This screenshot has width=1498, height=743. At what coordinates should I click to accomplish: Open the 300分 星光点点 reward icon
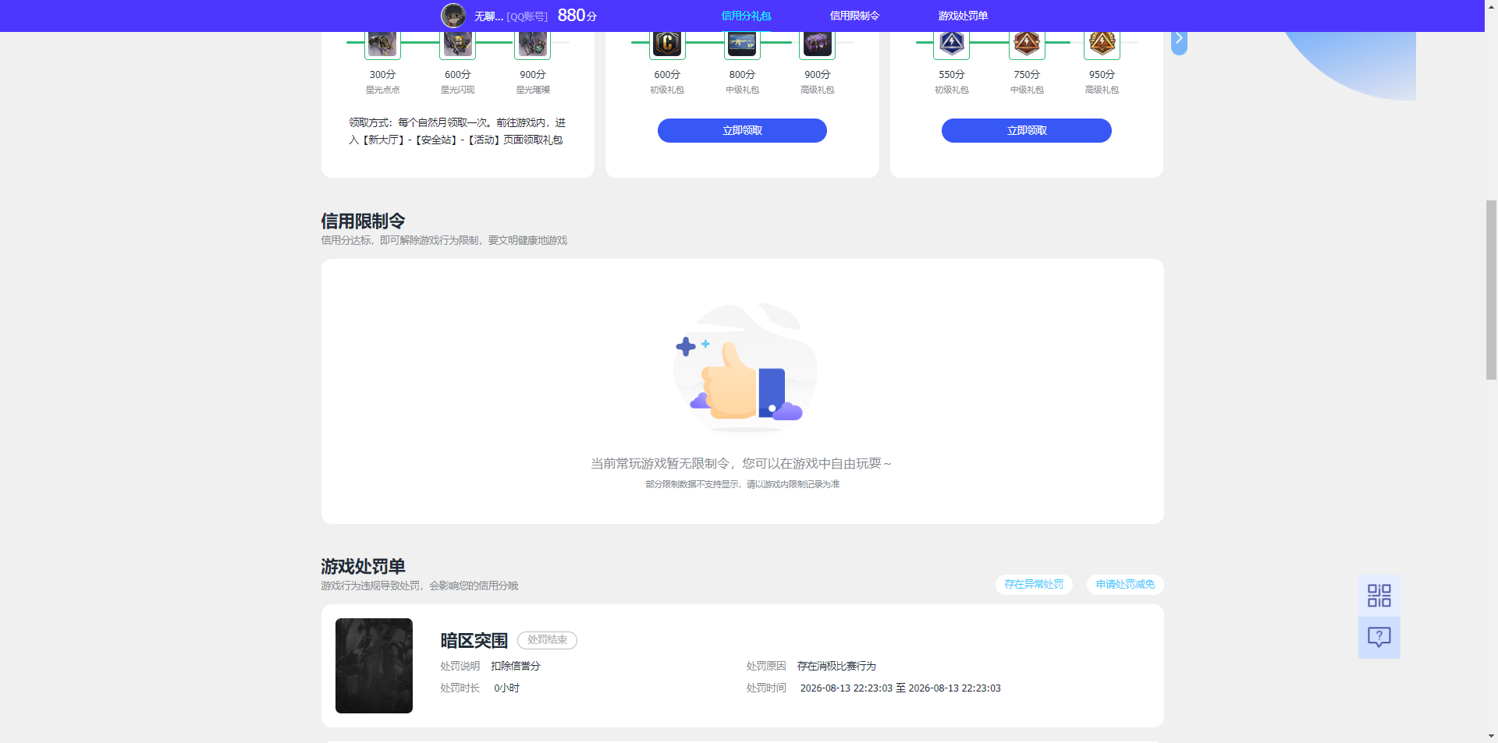[x=382, y=44]
